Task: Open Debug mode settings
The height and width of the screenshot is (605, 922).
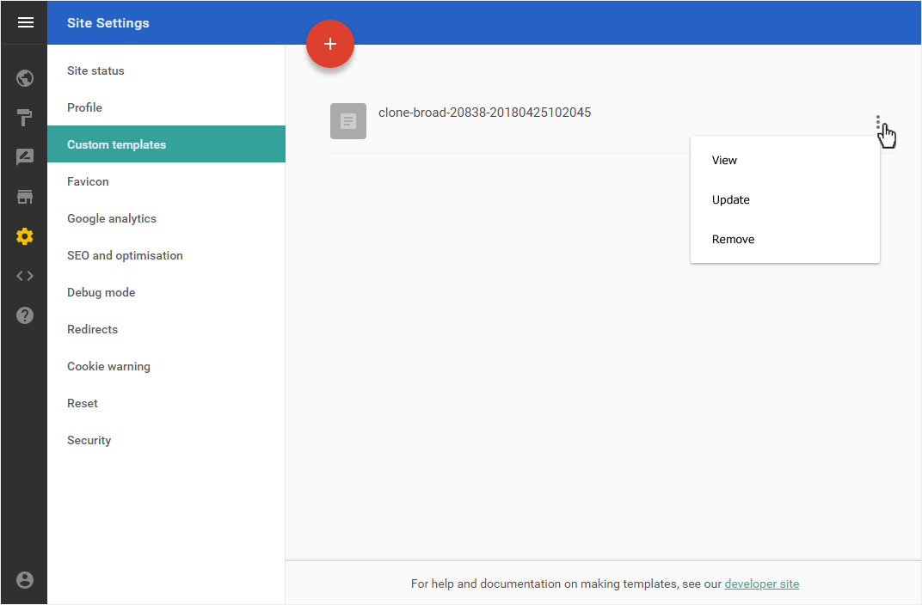Action: 166,292
